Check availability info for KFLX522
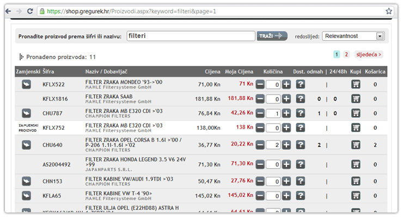 (301, 85)
